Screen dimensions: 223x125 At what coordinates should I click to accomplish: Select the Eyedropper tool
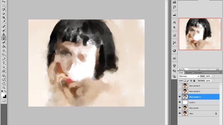point(4,22)
